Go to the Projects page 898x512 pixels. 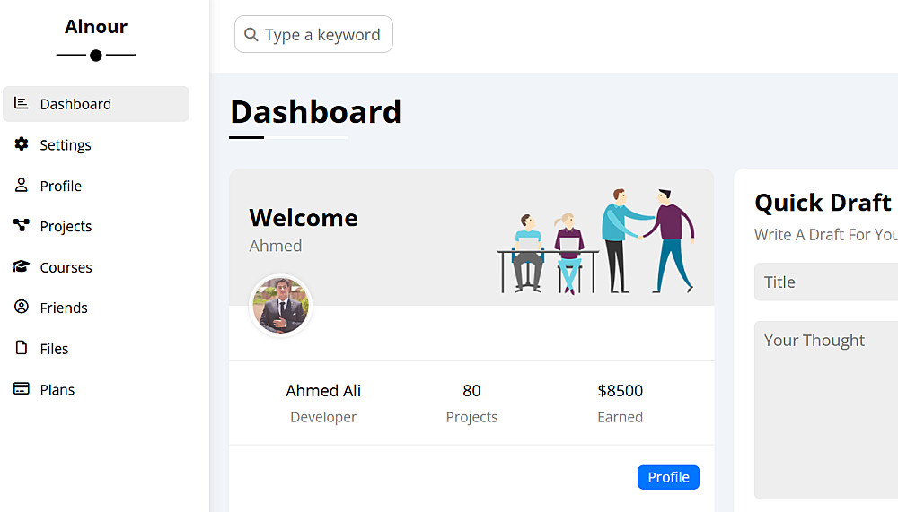[x=66, y=227]
